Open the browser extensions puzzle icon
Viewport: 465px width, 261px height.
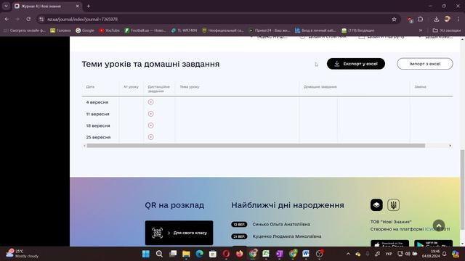[420, 20]
